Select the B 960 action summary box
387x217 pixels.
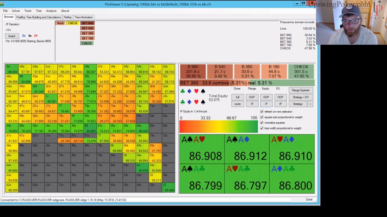pyautogui.click(x=193, y=71)
